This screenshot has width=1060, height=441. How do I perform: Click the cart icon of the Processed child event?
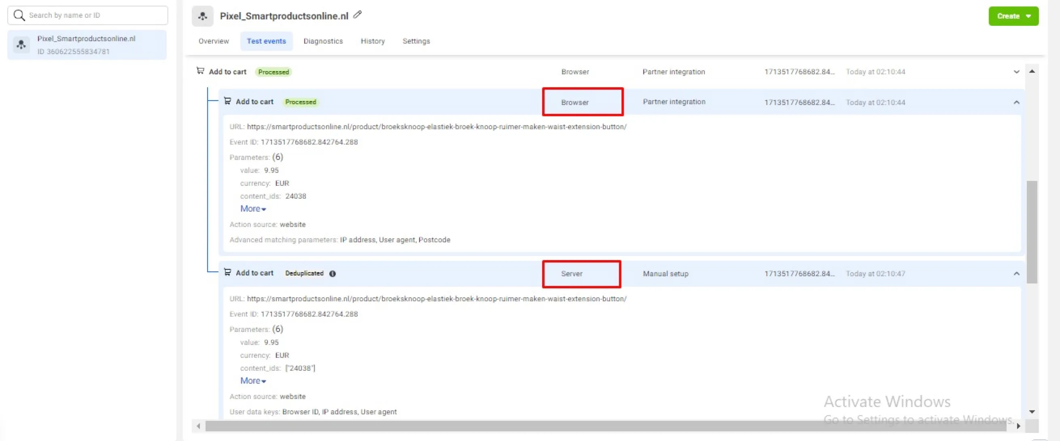[227, 101]
